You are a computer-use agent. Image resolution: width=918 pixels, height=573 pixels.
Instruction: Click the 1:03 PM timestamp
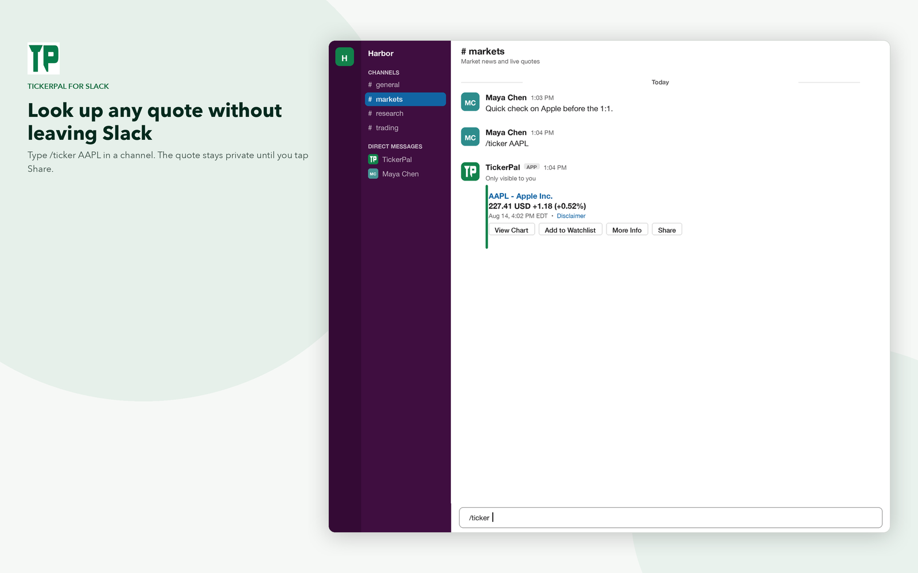542,98
